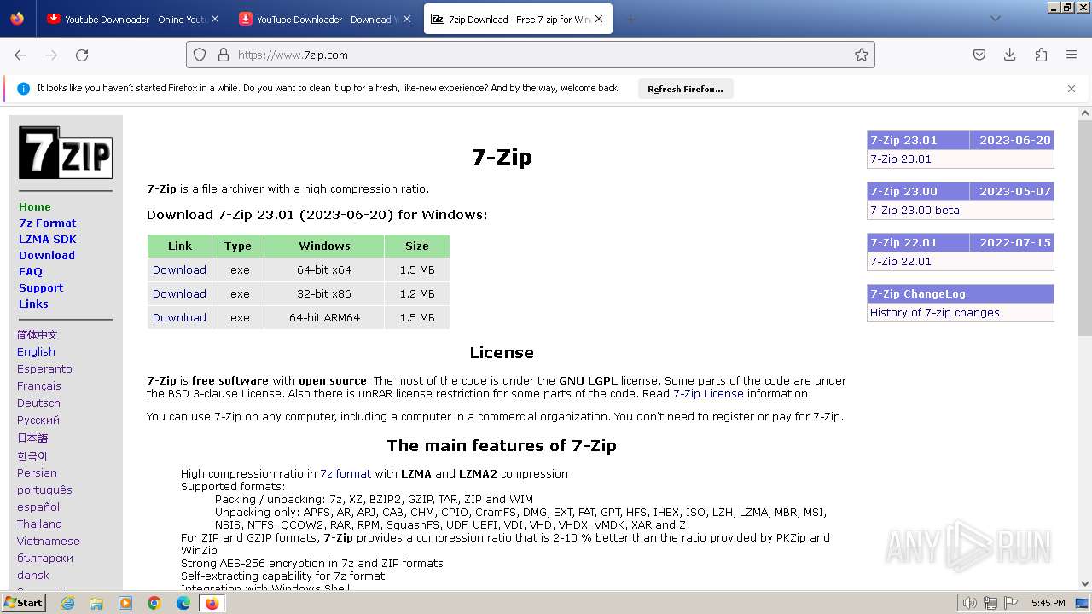
Task: Open the Firefox downloads panel
Action: [x=1010, y=55]
